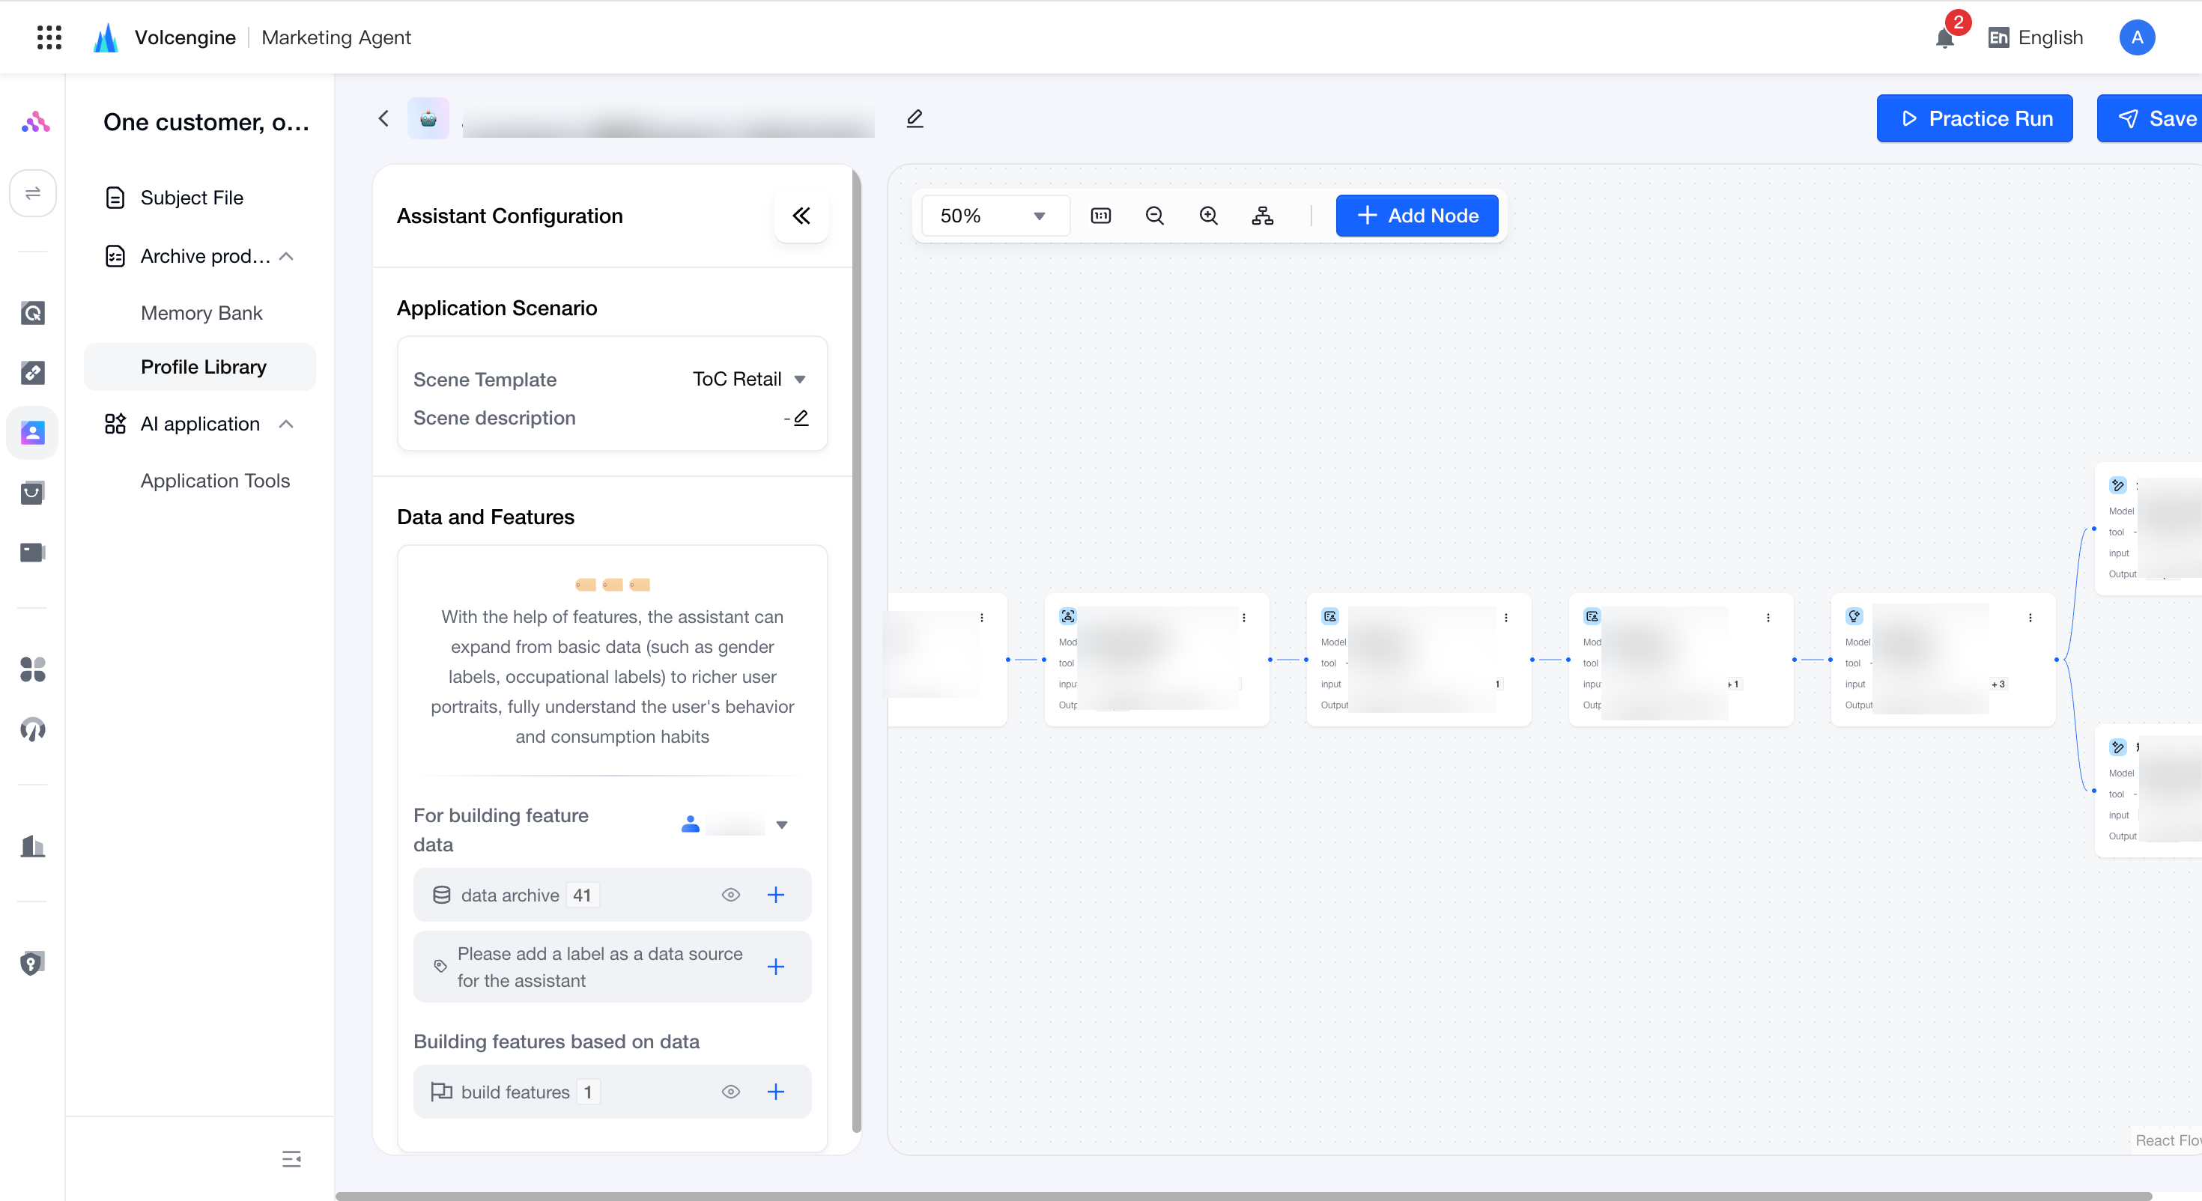Open the notifications bell
Screen dimensions: 2202x1201
click(x=1944, y=37)
